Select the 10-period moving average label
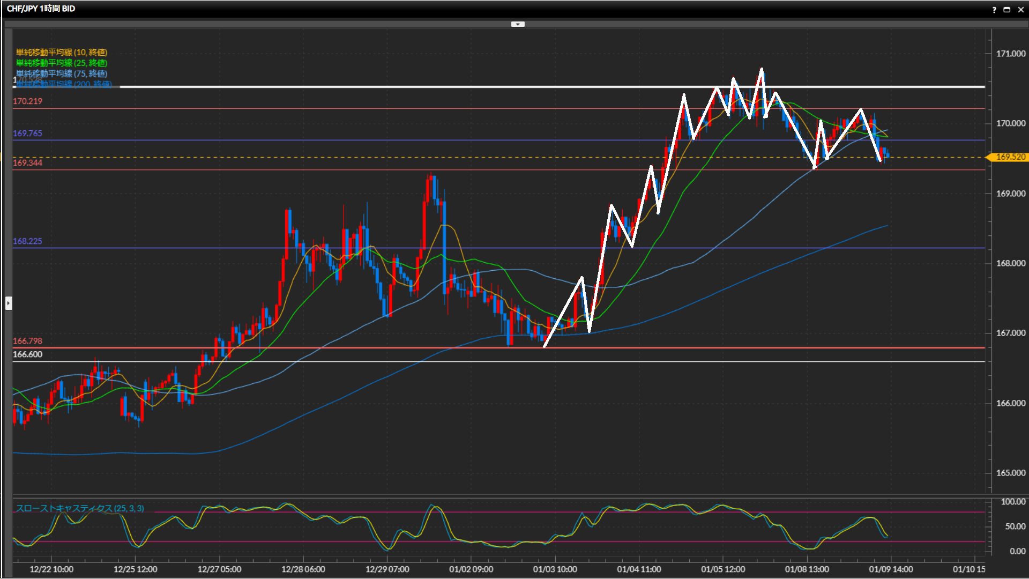 pos(62,52)
